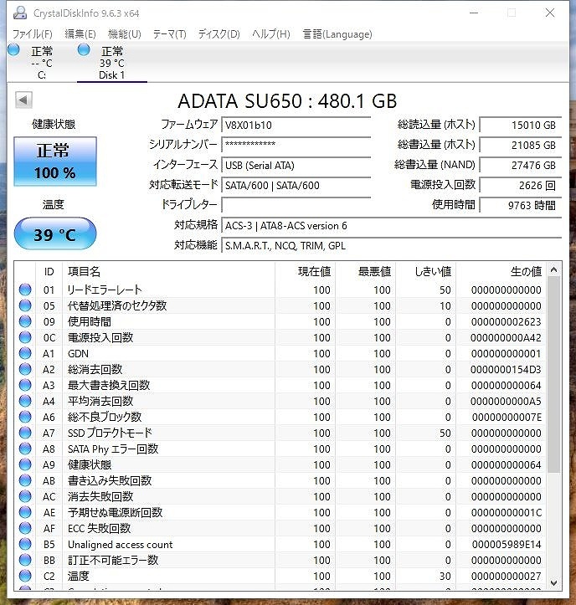Select the SSD プロテクトモード row text
The height and width of the screenshot is (605, 576).
[x=110, y=433]
